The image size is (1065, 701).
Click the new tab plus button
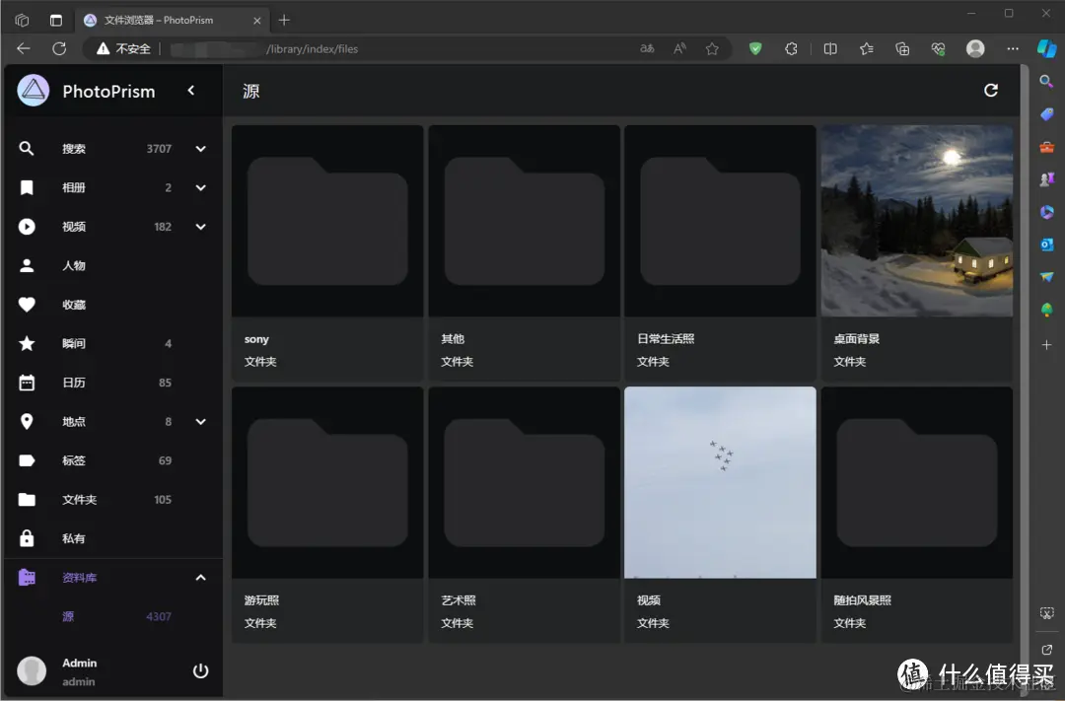pyautogui.click(x=283, y=19)
